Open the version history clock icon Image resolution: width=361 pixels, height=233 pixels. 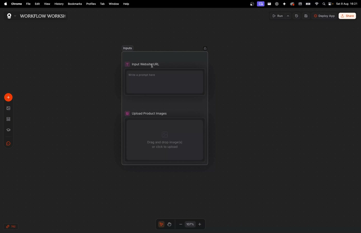pyautogui.click(x=297, y=16)
